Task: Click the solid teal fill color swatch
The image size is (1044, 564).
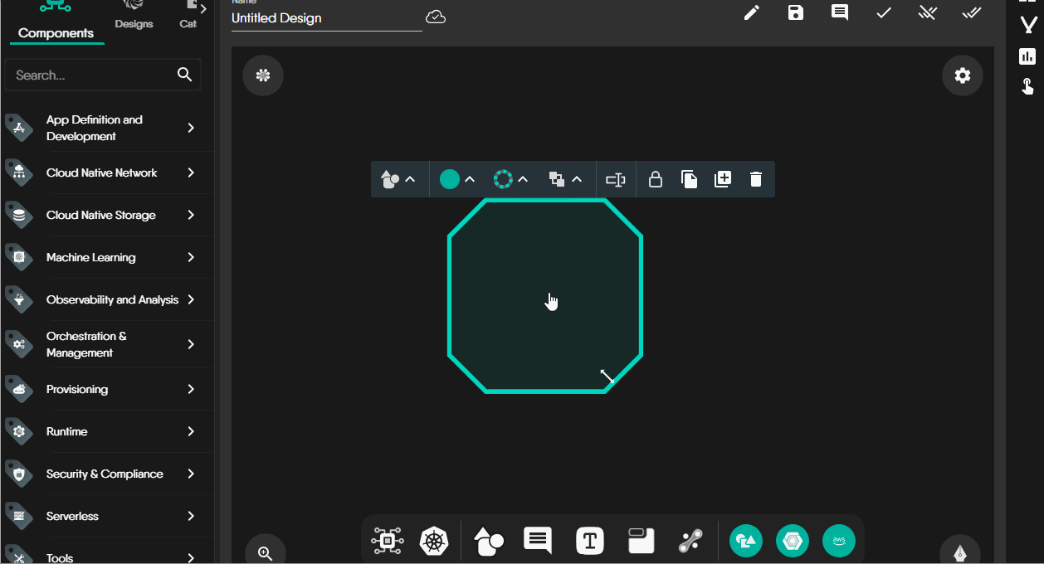Action: pos(449,179)
